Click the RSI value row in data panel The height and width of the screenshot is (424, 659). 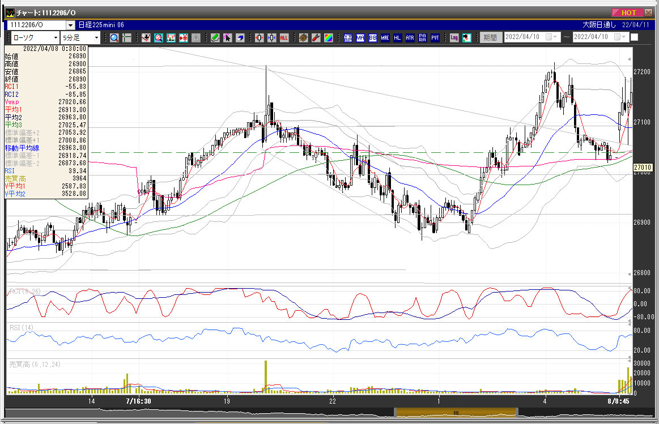click(x=45, y=171)
